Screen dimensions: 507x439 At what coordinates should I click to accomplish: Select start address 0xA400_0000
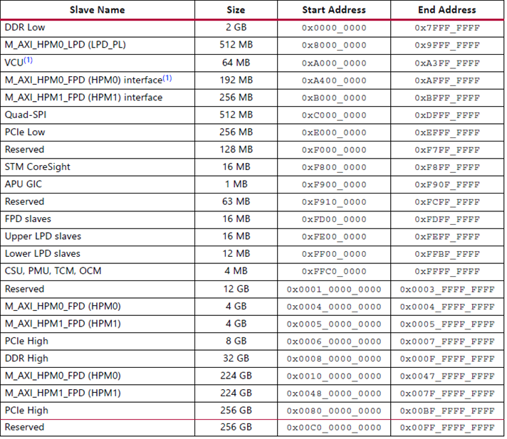tap(334, 81)
